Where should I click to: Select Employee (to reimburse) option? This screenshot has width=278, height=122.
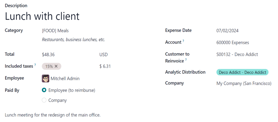(44, 90)
